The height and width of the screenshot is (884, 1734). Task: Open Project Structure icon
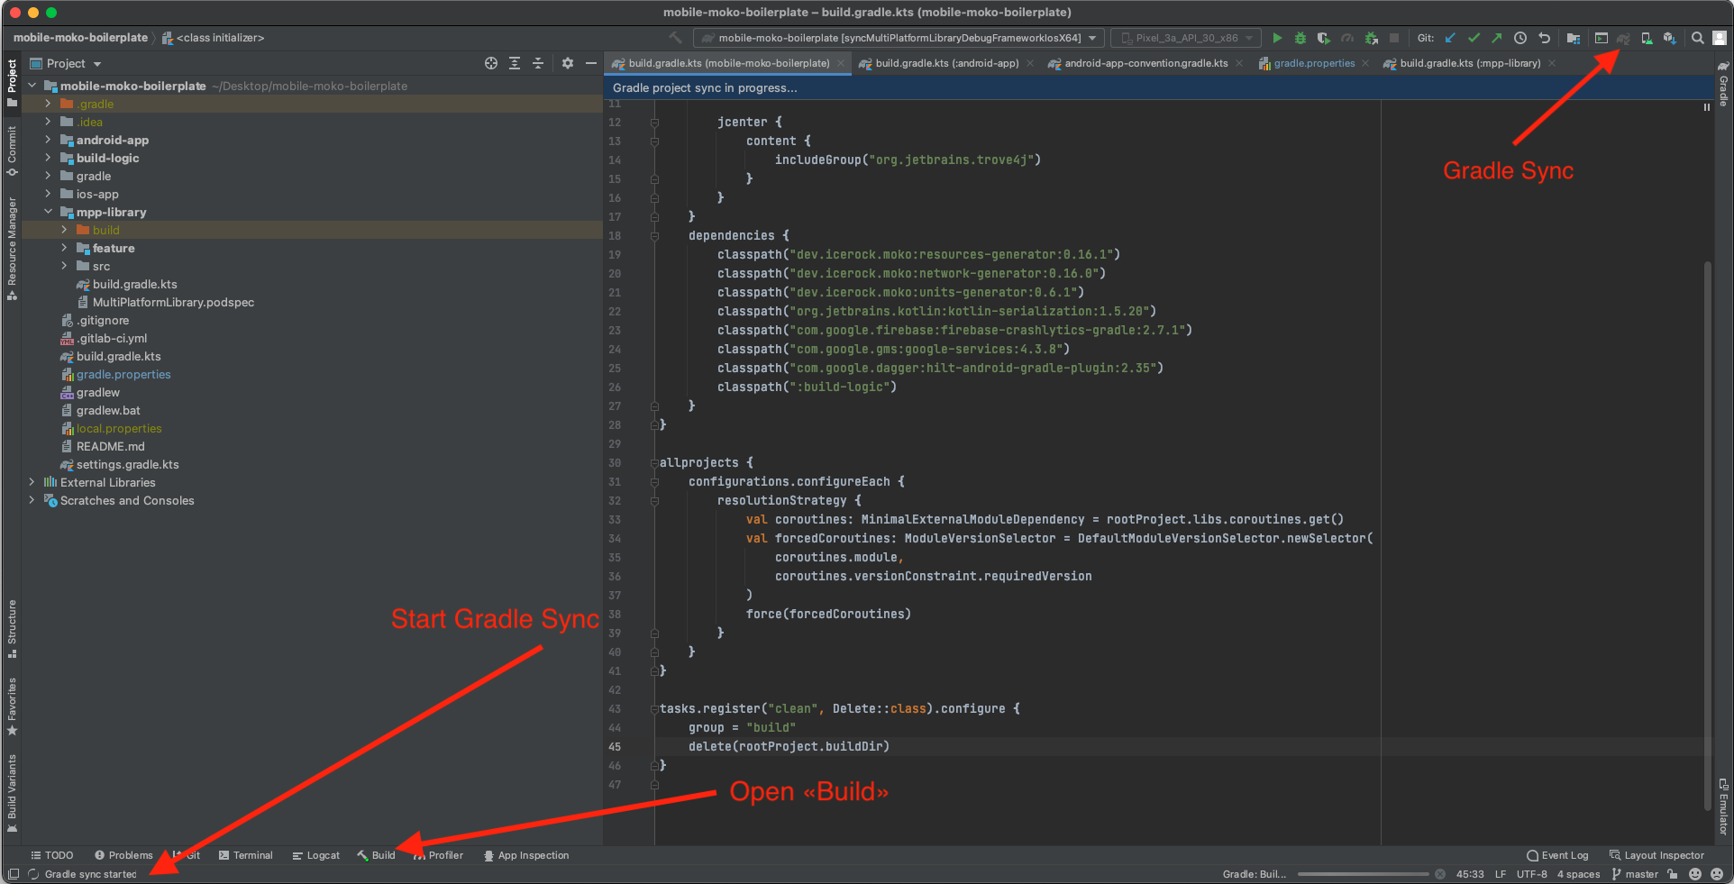pos(1574,38)
